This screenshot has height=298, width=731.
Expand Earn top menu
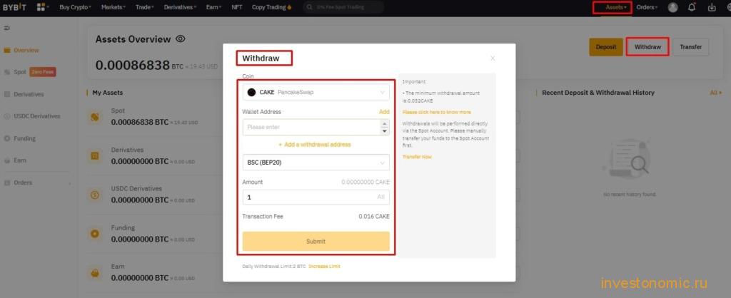(x=213, y=7)
